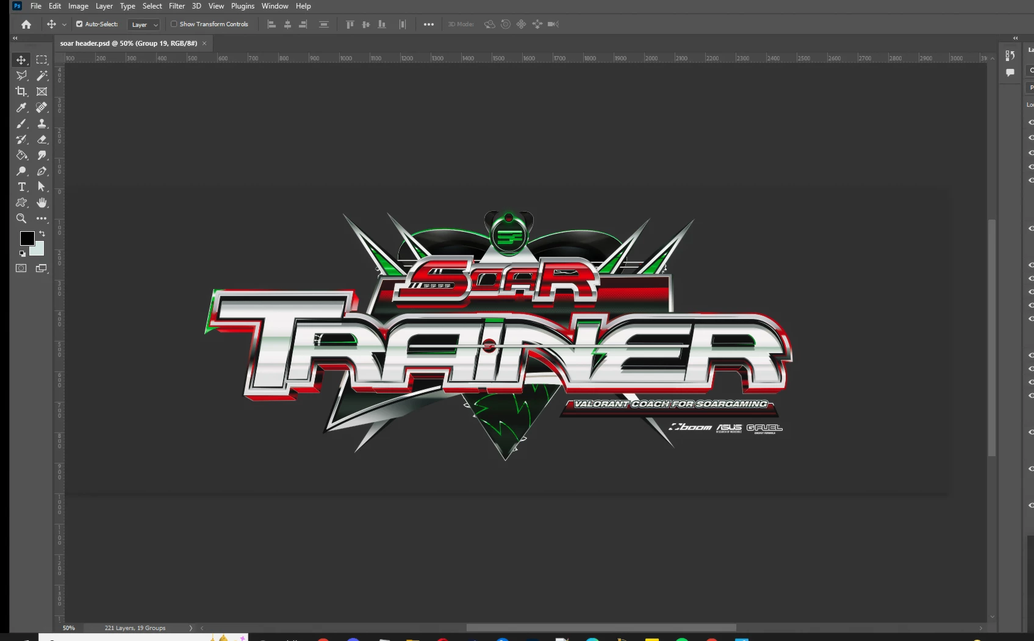Select the Paint Bucket tool
This screenshot has width=1034, height=641.
point(21,155)
